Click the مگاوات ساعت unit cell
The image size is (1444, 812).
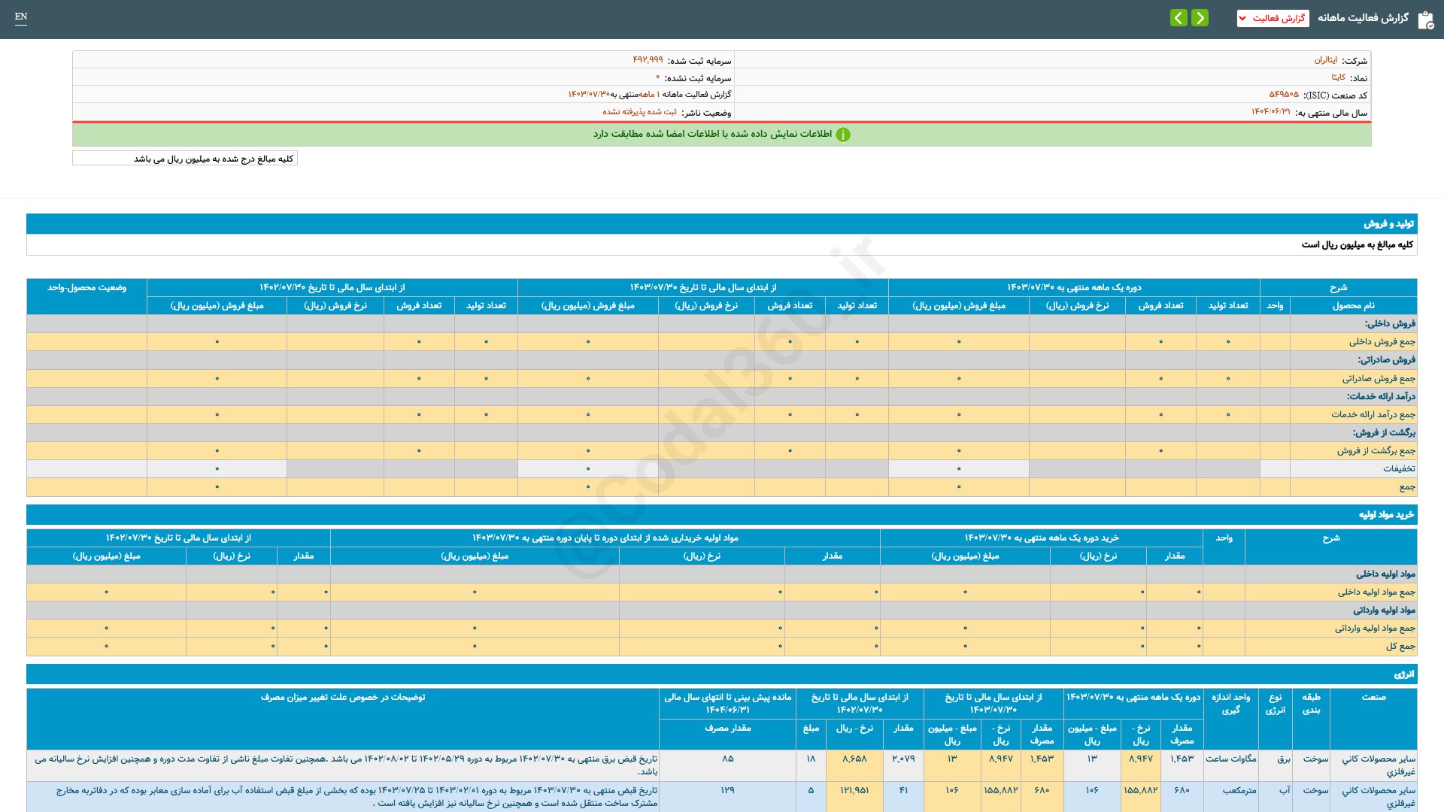pos(1230,759)
